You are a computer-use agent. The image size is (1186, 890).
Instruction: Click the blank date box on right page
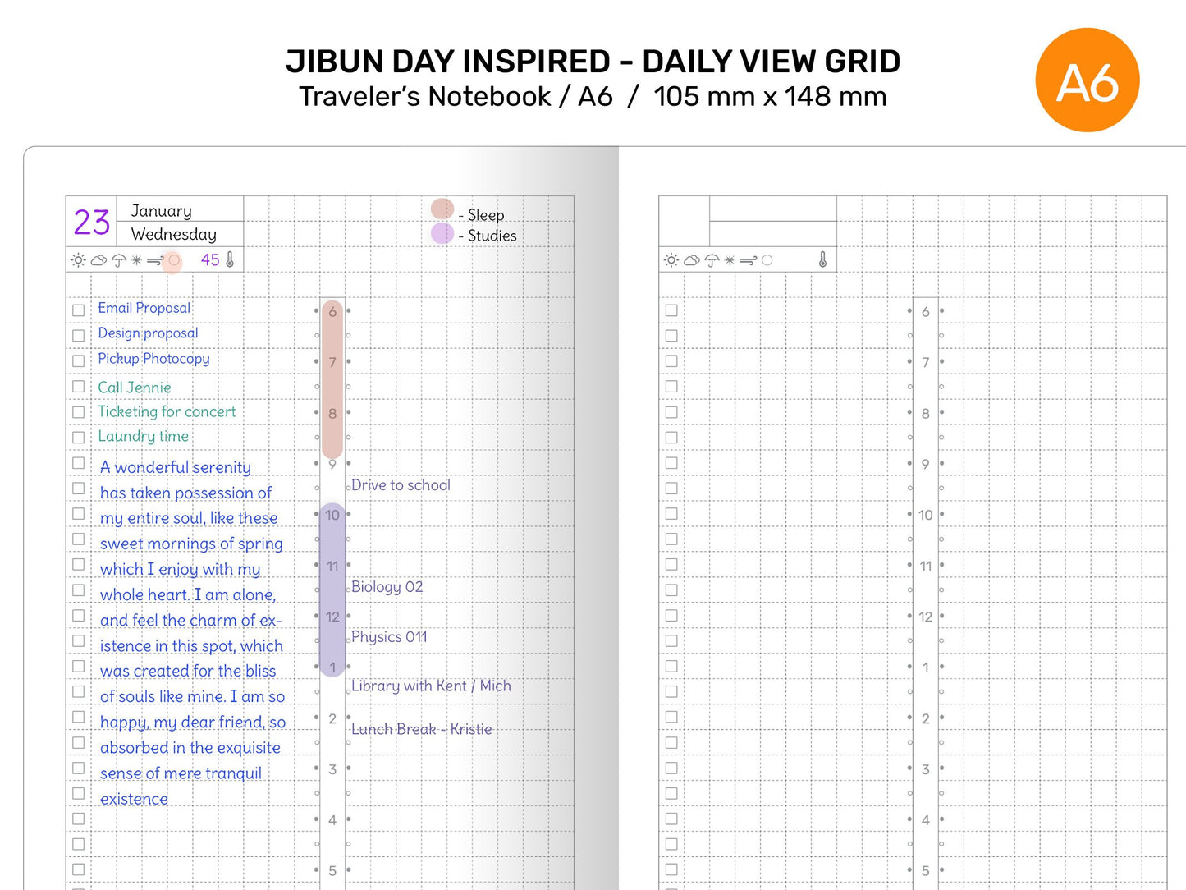coord(684,222)
